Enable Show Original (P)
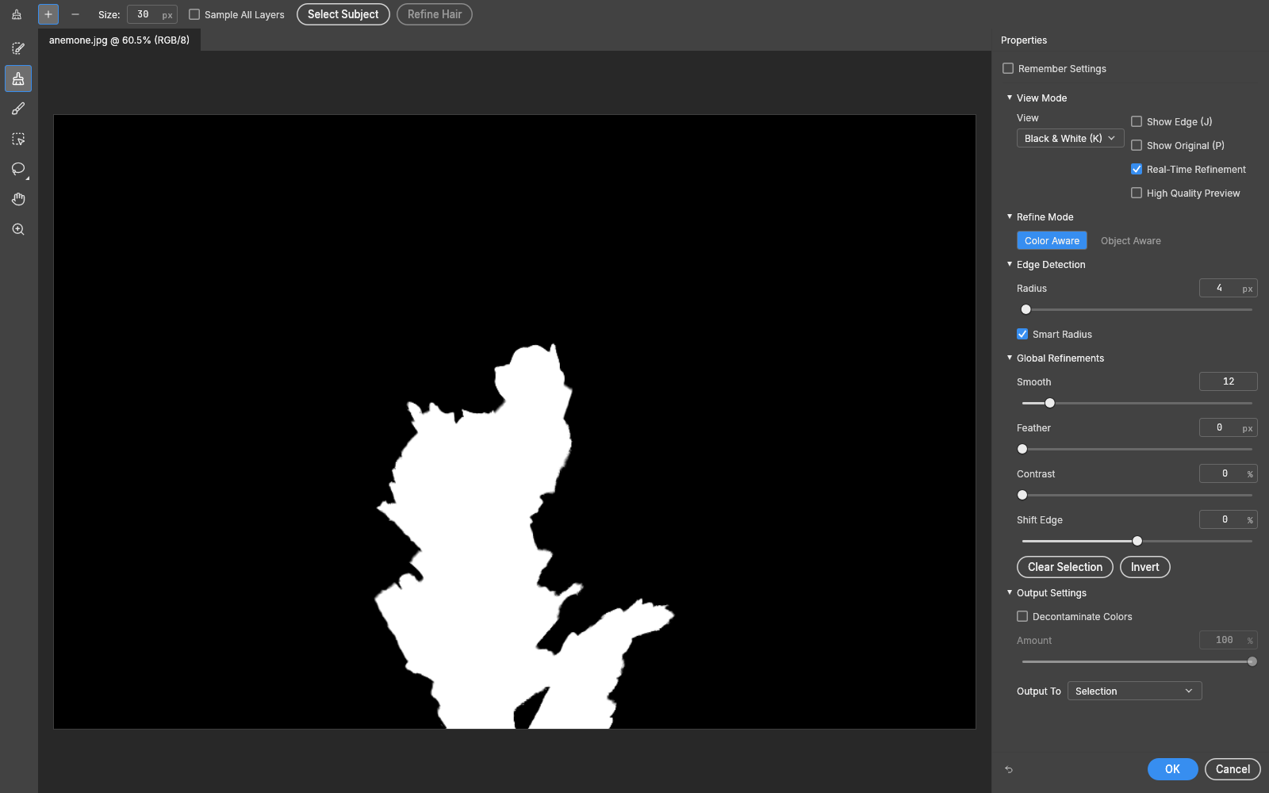 click(x=1137, y=145)
